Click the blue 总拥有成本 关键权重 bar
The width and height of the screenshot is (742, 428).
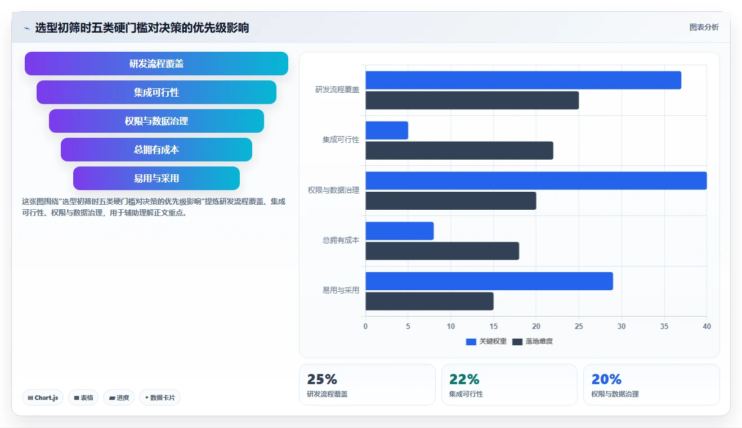tap(400, 231)
